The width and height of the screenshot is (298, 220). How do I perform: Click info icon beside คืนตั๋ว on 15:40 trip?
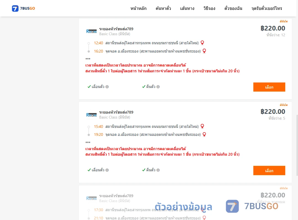(158, 170)
